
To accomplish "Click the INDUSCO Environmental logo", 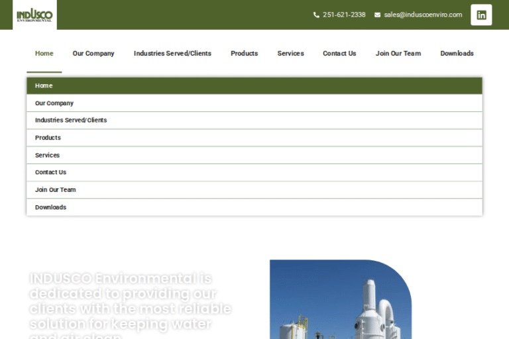I will coord(34,15).
